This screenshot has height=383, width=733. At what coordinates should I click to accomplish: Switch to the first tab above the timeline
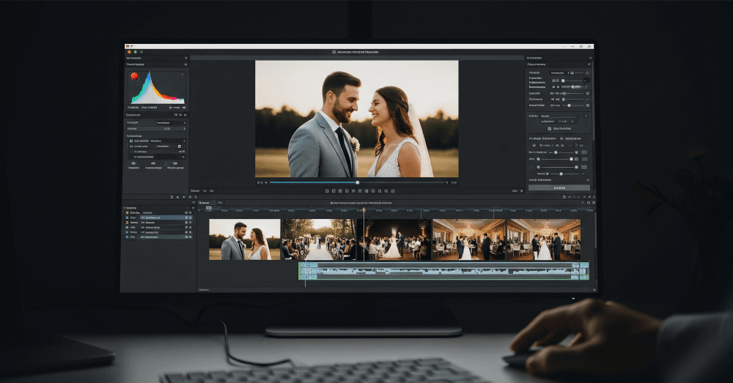click(204, 202)
